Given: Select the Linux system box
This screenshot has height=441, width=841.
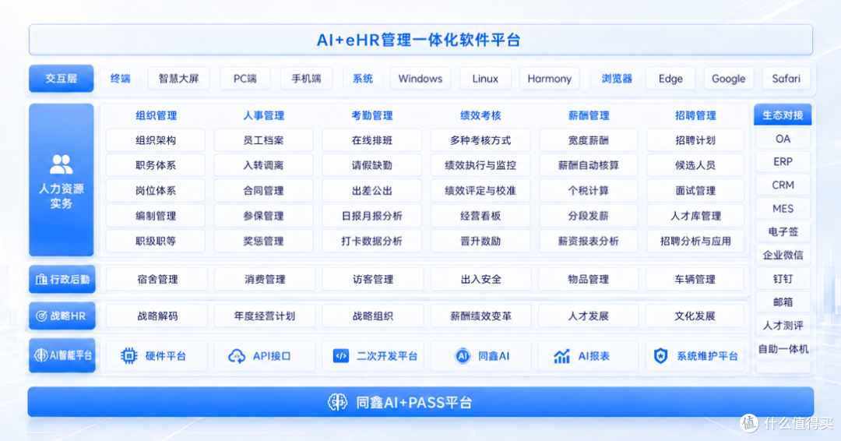Looking at the screenshot, I should coord(485,79).
